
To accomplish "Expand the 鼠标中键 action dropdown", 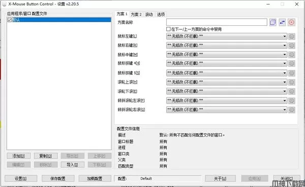I will point(227,55).
